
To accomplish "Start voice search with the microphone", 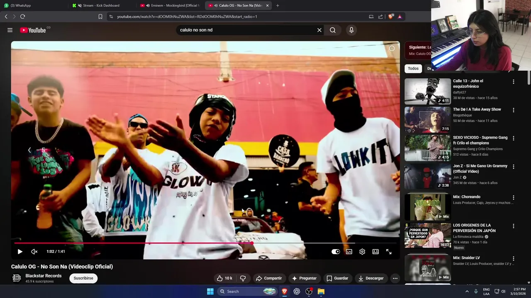I will point(351,30).
